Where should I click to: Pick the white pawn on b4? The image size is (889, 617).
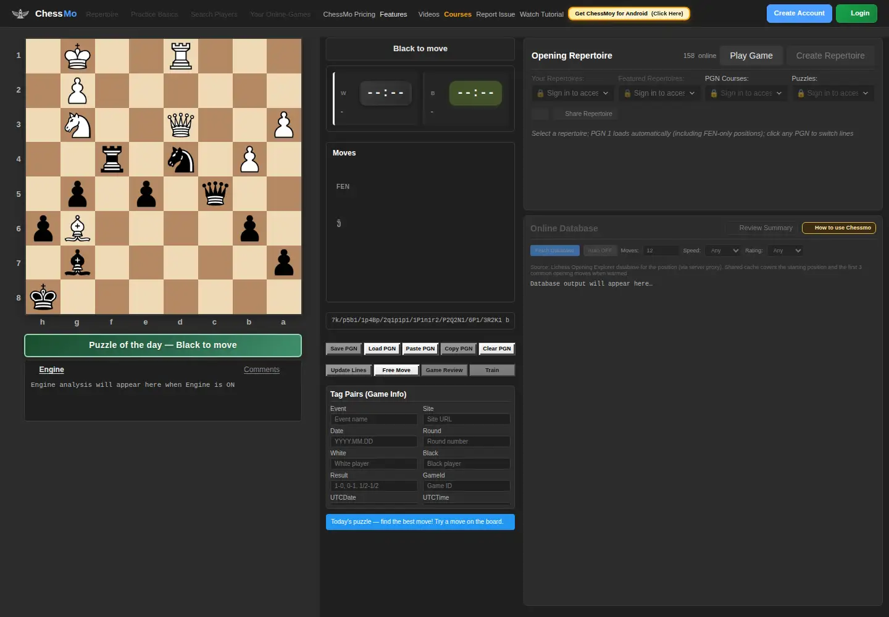[x=250, y=159]
